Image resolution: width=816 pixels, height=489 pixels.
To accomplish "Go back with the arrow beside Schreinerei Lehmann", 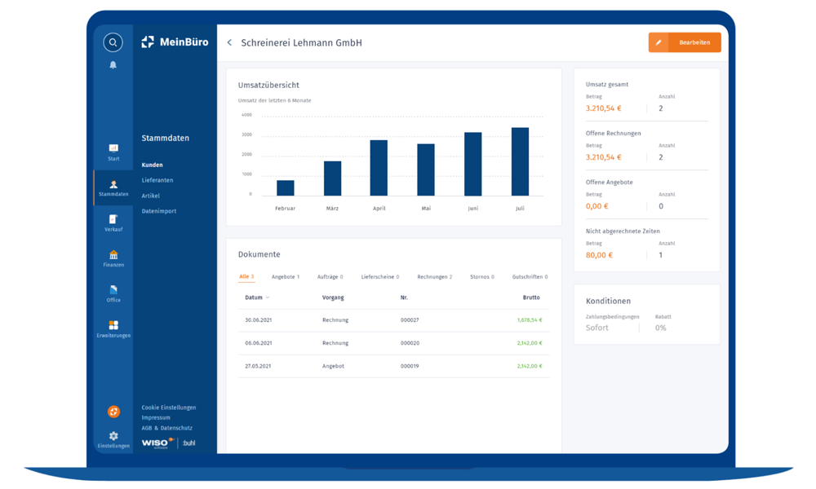I will 229,42.
